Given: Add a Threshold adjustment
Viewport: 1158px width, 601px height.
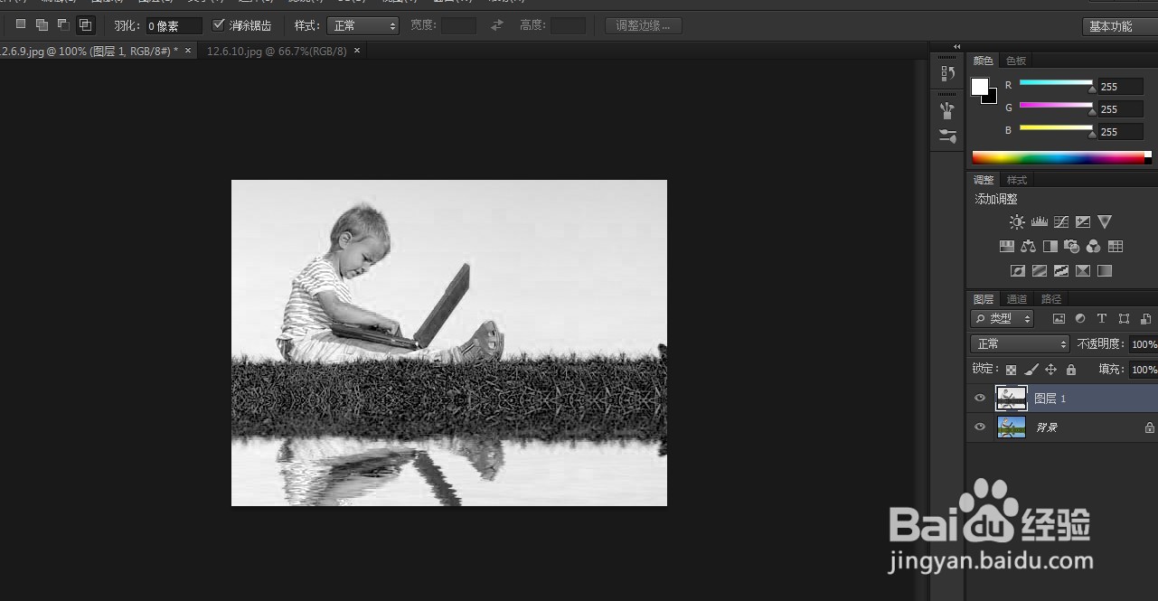Looking at the screenshot, I should (1061, 270).
